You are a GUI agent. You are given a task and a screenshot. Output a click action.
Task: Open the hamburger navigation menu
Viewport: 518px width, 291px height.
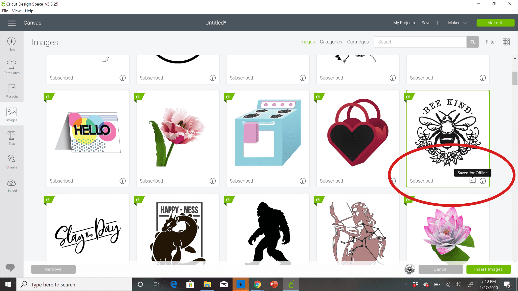pyautogui.click(x=12, y=22)
